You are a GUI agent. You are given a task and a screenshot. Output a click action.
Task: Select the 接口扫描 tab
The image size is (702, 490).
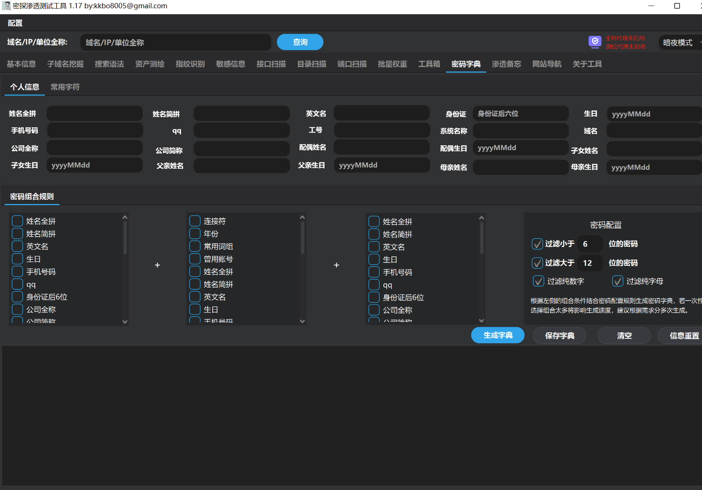pos(271,64)
